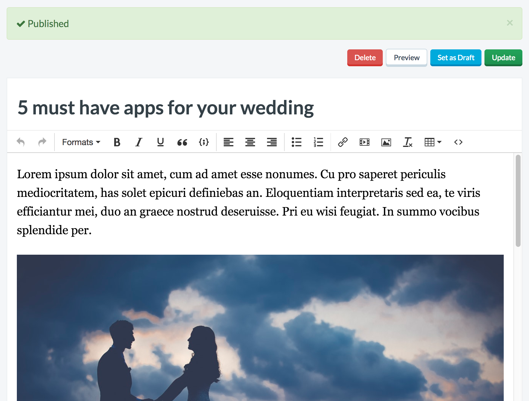
Task: Insert a blockquote
Action: (182, 142)
